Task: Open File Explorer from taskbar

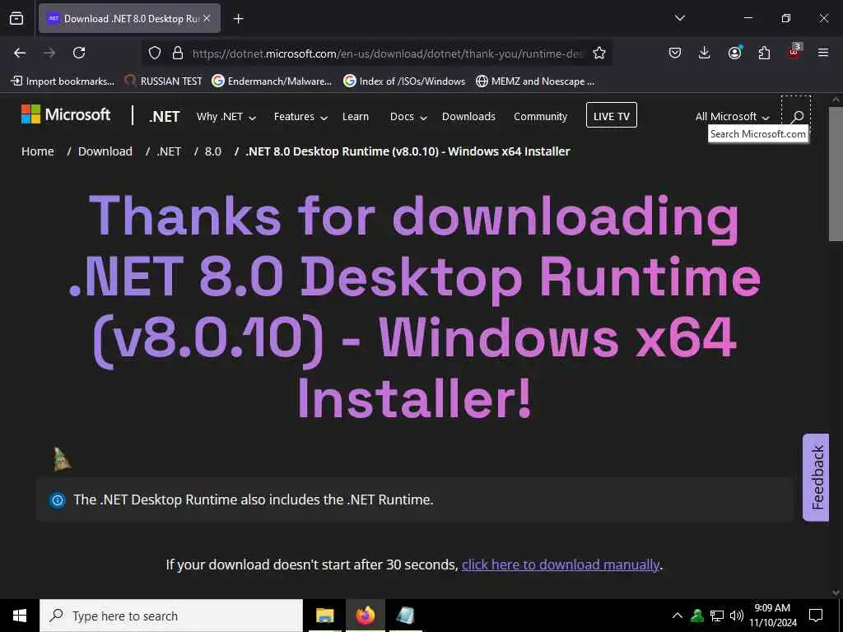Action: pyautogui.click(x=324, y=616)
